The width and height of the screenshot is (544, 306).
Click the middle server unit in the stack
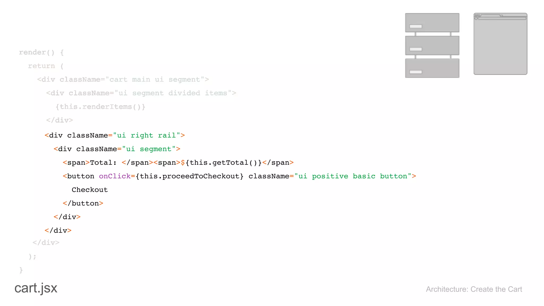(432, 45)
